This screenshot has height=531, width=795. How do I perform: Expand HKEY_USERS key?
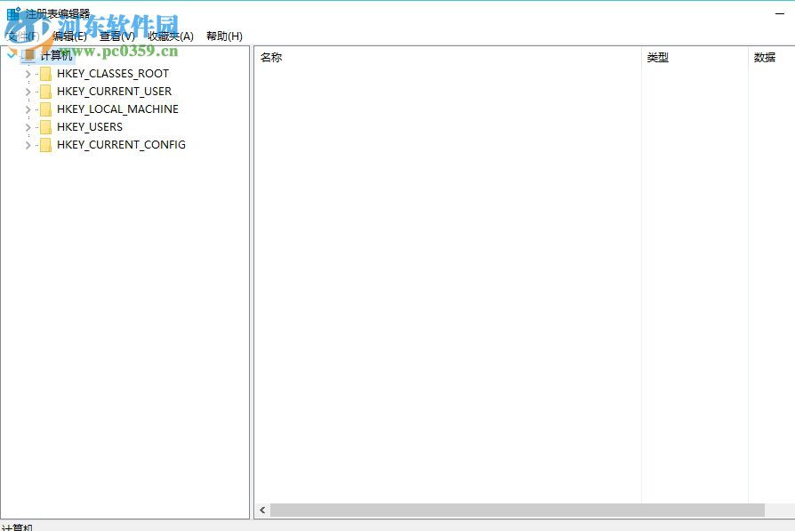[x=28, y=127]
